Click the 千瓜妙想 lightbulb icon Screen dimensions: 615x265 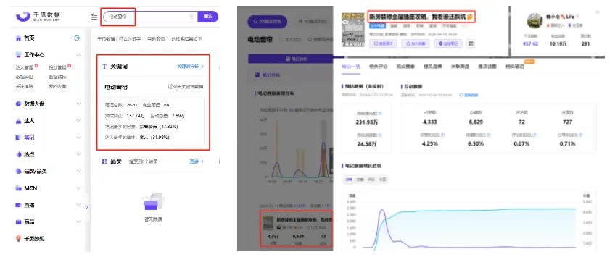point(18,238)
